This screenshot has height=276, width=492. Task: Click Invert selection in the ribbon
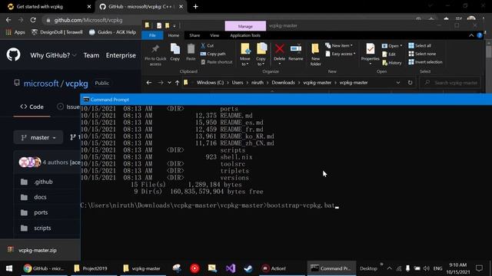[425, 62]
